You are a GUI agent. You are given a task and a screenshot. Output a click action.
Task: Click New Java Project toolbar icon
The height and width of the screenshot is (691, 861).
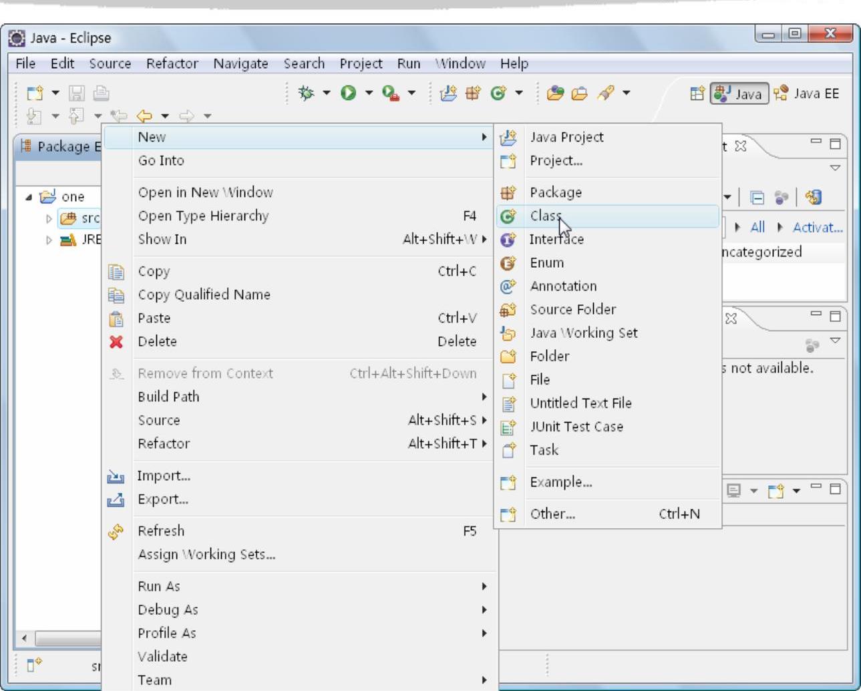point(448,93)
